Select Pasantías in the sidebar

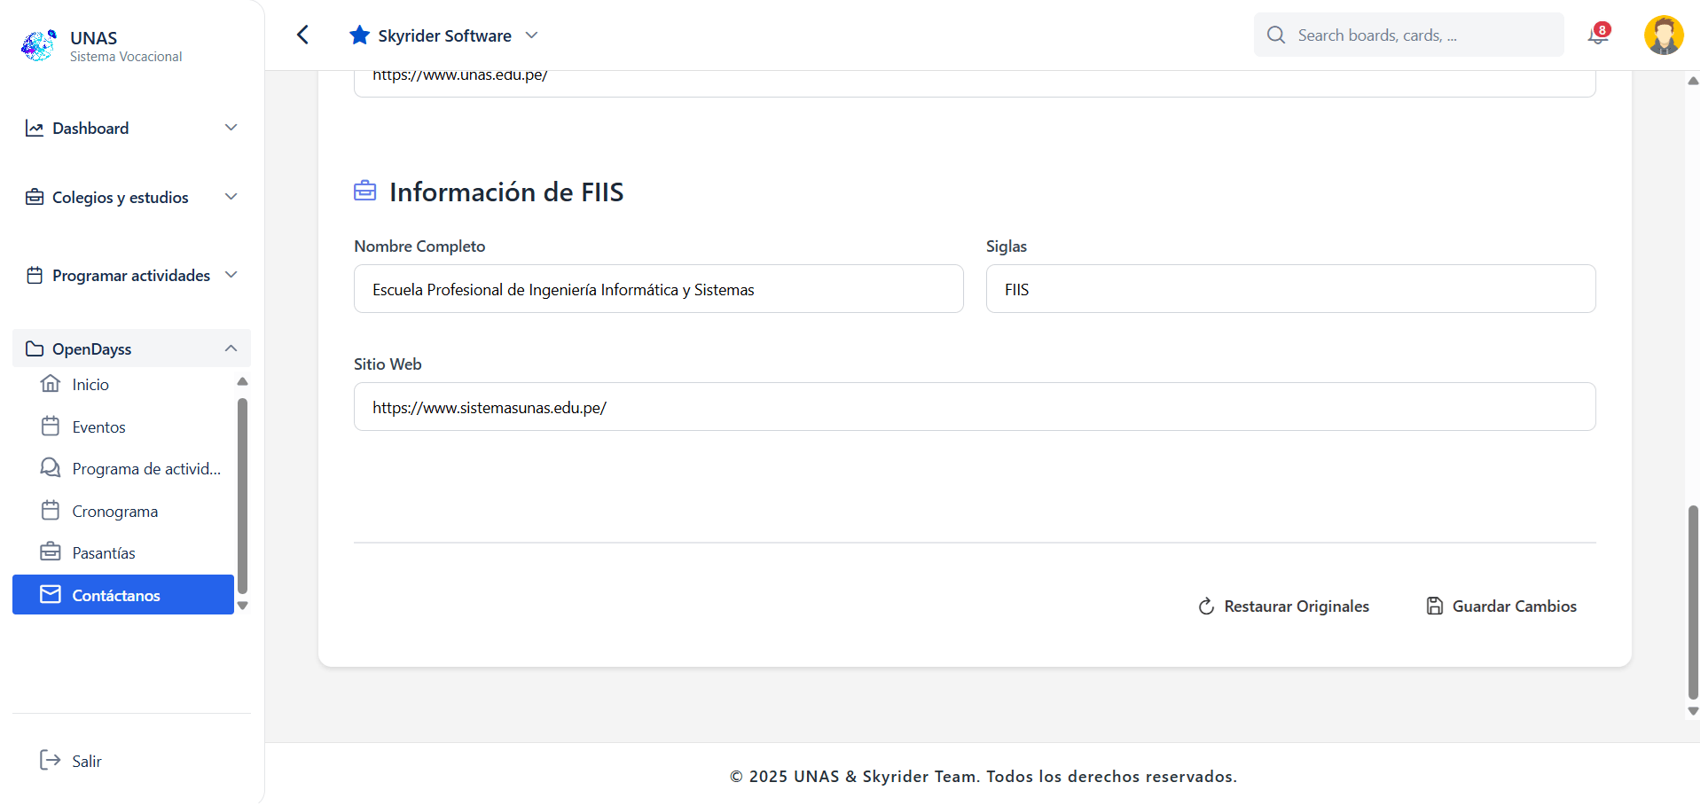click(x=104, y=553)
